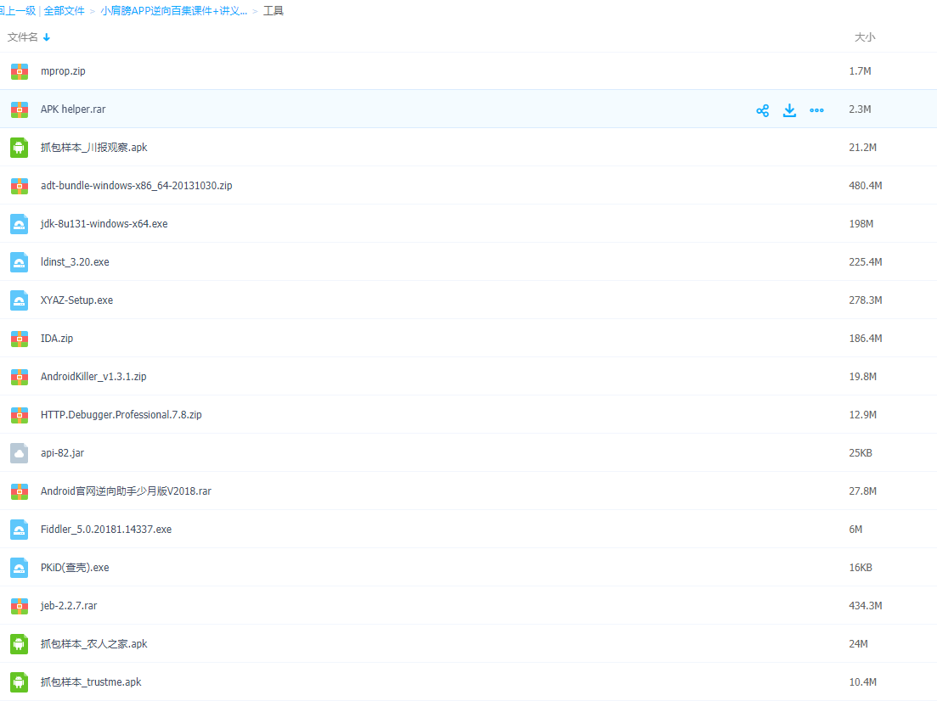Open the 小肩膀APP逆向百集课件+讲义... breadcrumb folder
The image size is (937, 701).
174,11
